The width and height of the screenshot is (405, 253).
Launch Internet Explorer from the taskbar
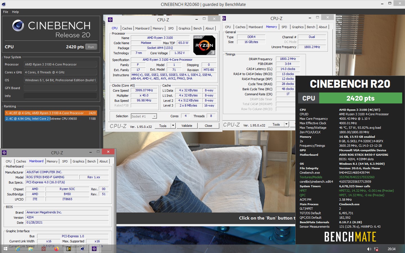pyautogui.click(x=18, y=249)
